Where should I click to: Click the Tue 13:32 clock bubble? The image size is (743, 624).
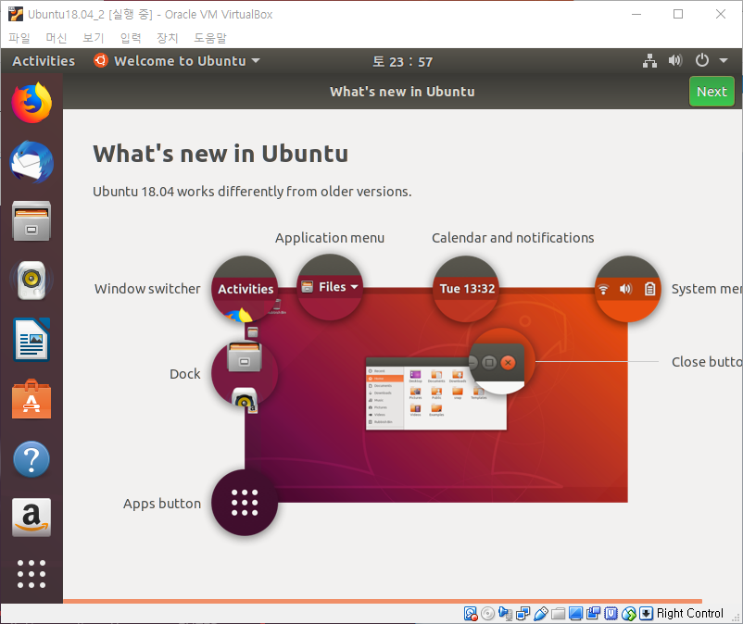(466, 289)
